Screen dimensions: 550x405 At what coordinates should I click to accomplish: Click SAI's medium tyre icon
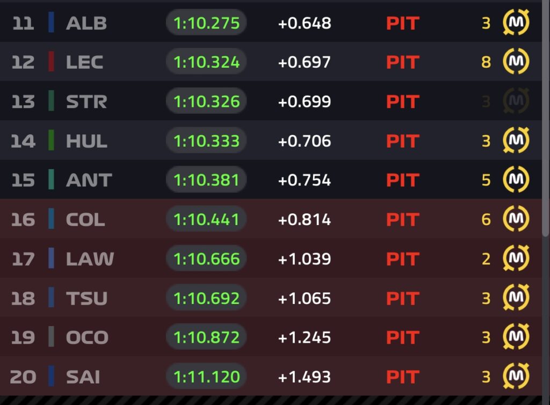516,377
